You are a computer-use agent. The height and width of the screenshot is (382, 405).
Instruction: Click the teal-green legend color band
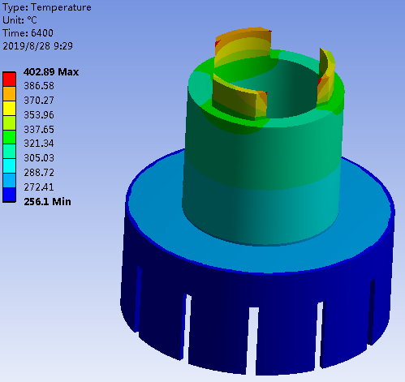pos(9,152)
